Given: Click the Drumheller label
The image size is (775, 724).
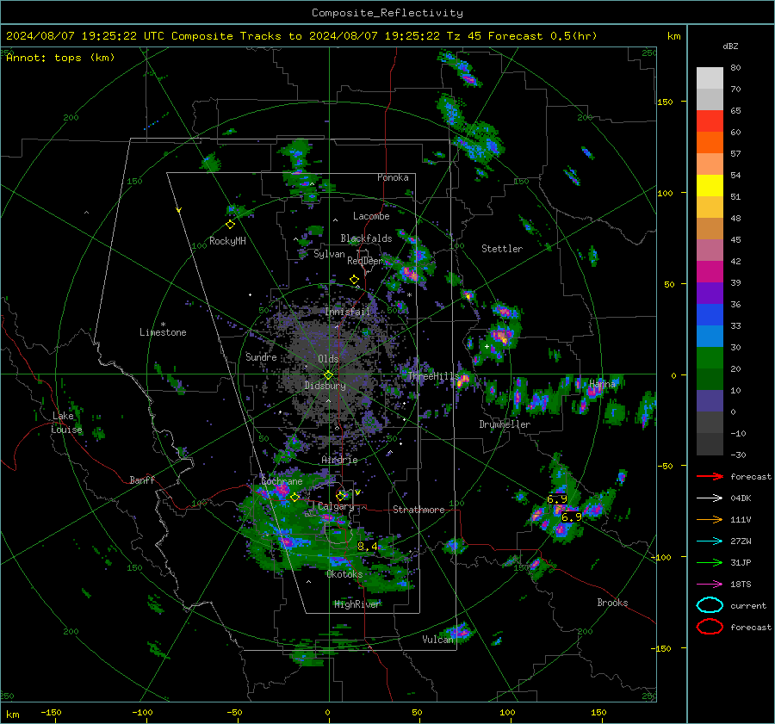Looking at the screenshot, I should (505, 424).
